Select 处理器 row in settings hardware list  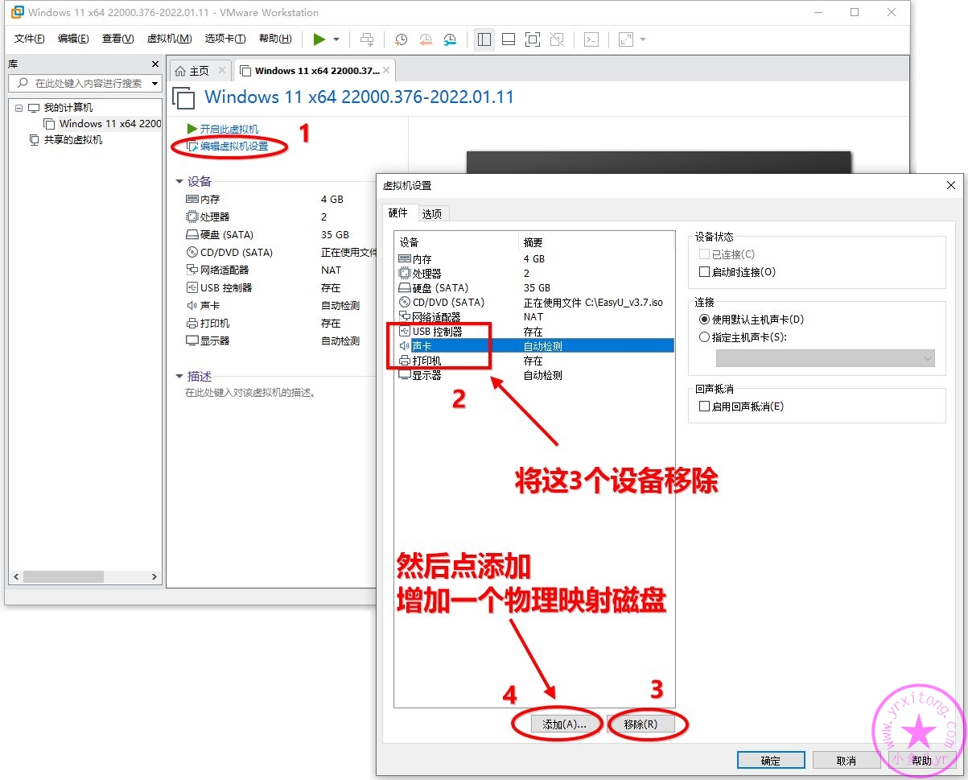[534, 274]
